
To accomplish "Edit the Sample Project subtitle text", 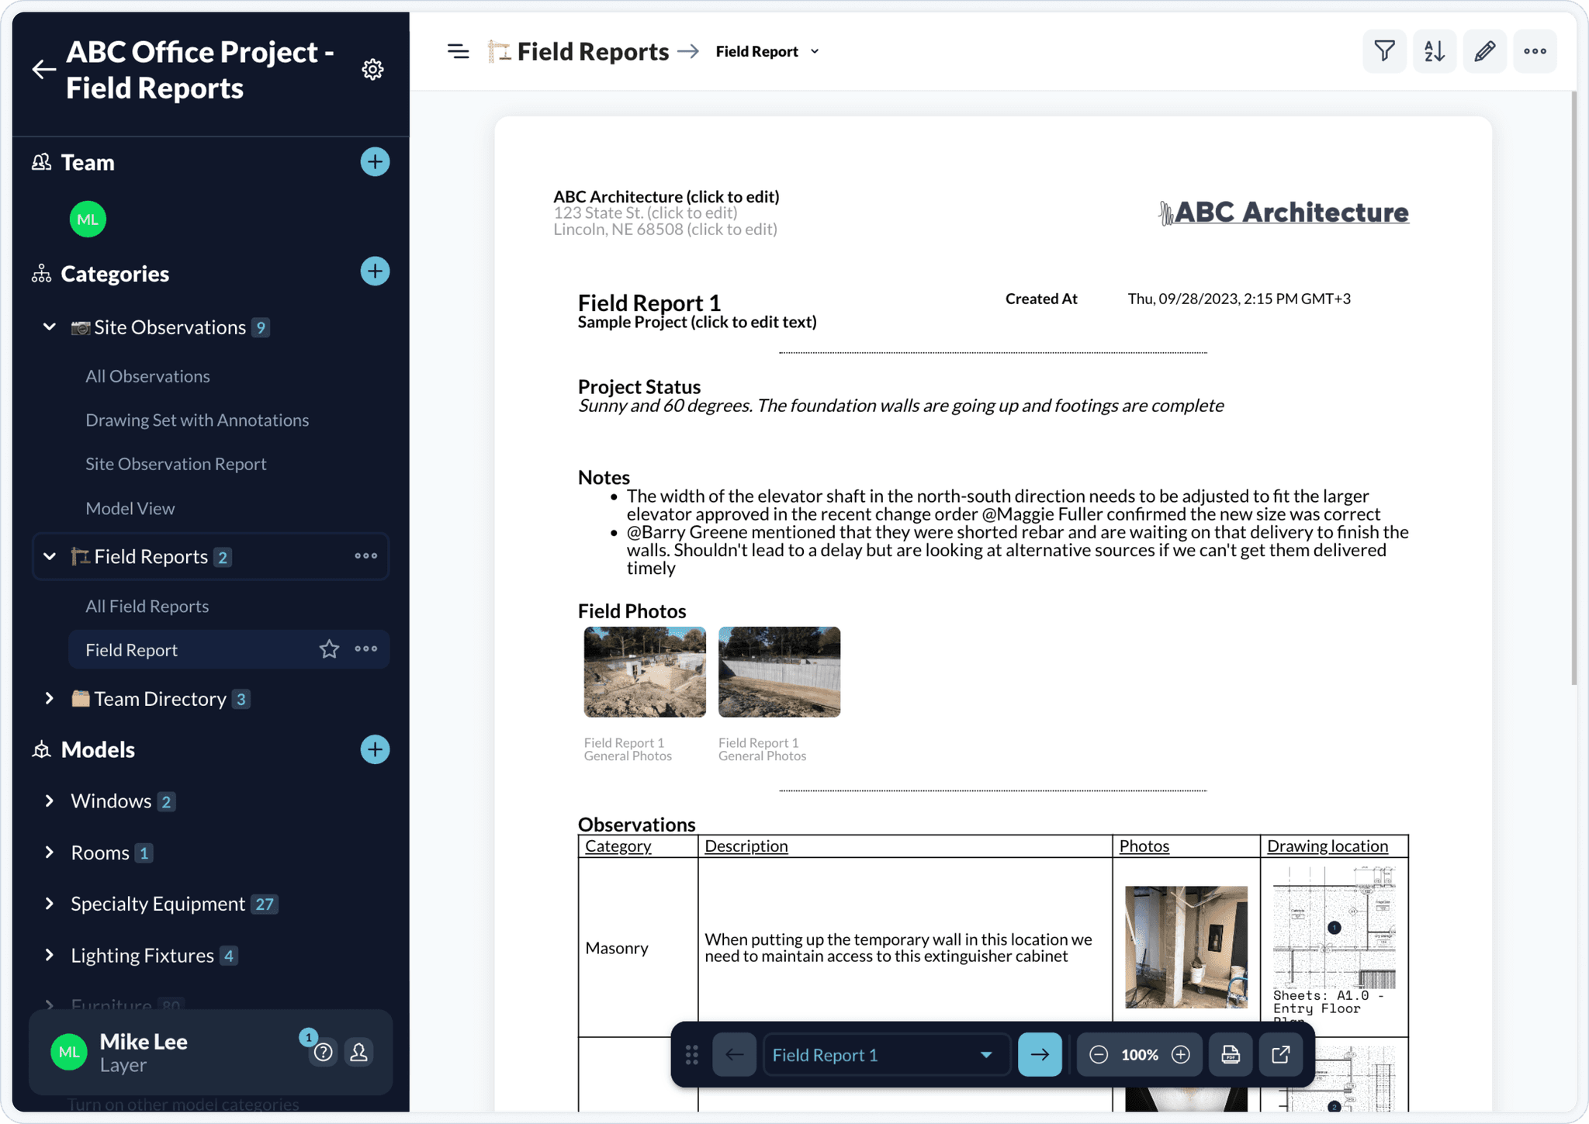I will click(x=697, y=322).
